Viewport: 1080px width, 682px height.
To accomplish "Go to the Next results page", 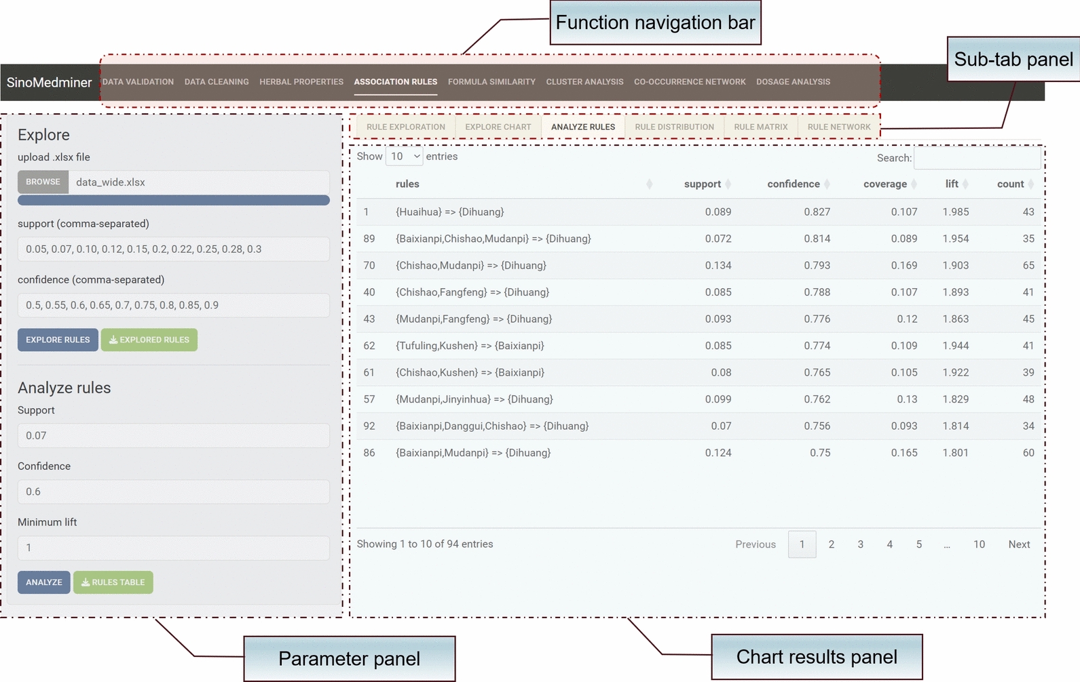I will click(1019, 544).
